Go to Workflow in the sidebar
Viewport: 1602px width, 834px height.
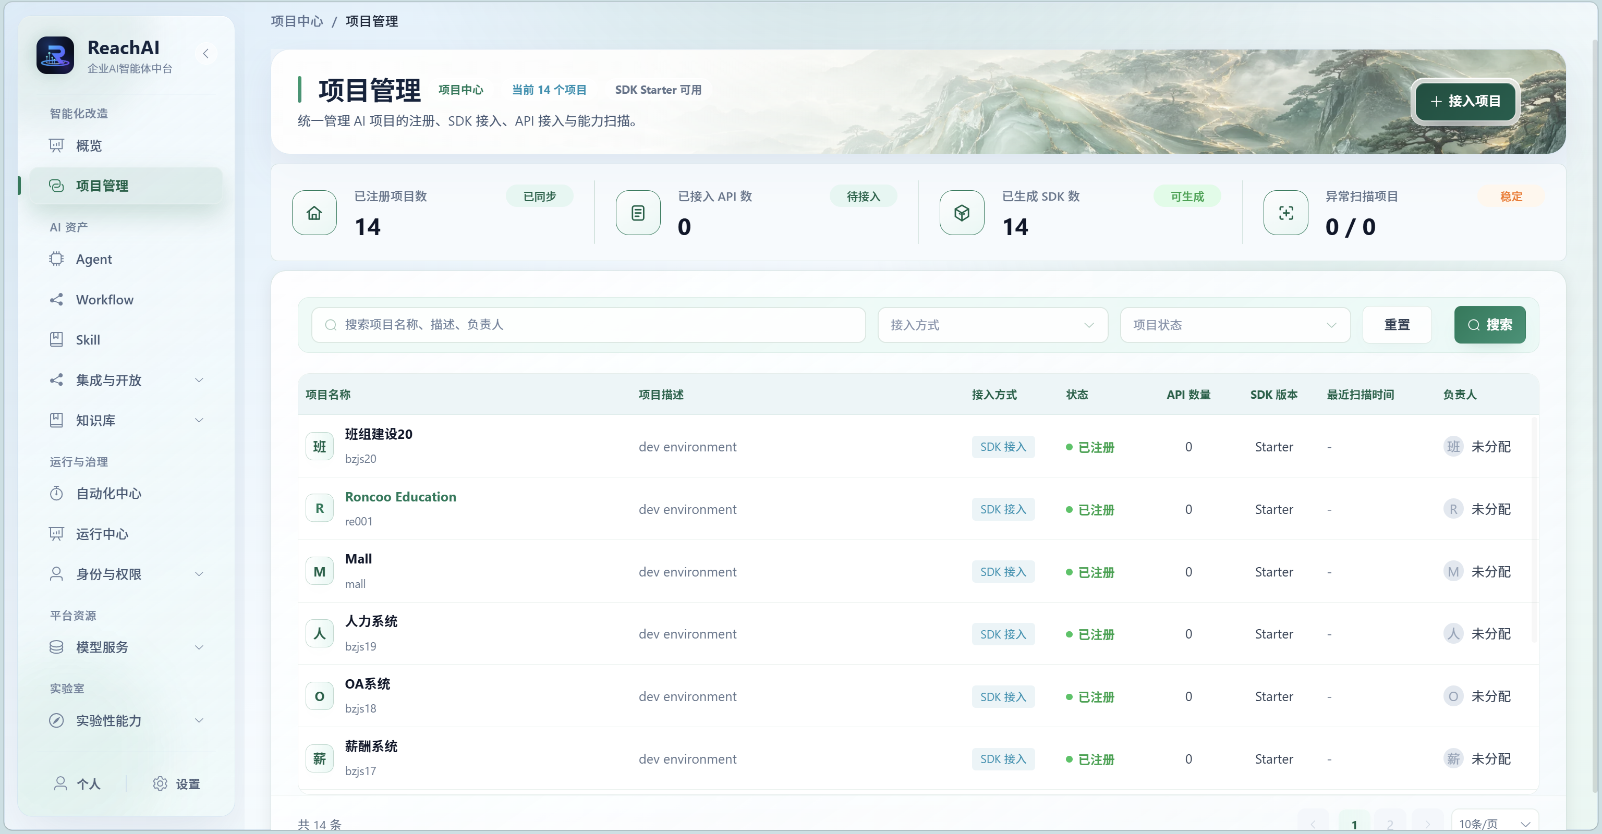click(126, 300)
